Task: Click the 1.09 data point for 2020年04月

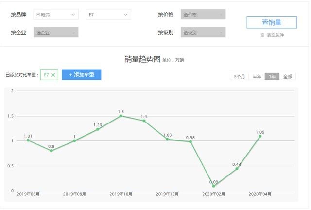Action: pyautogui.click(x=260, y=136)
